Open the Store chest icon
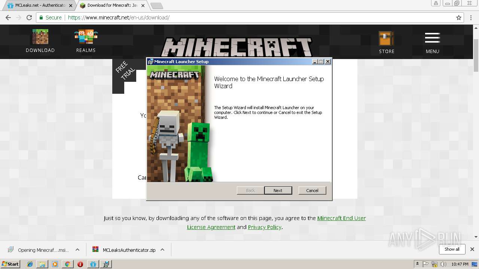Image resolution: width=479 pixels, height=269 pixels. 387,42
